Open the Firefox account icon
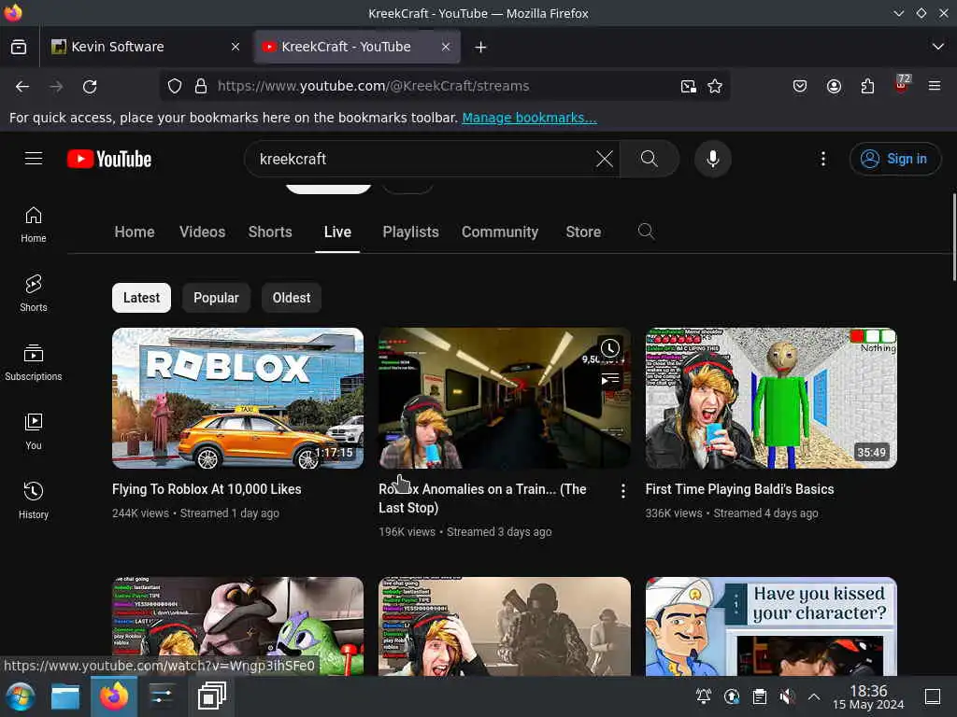The height and width of the screenshot is (717, 957). pos(834,87)
